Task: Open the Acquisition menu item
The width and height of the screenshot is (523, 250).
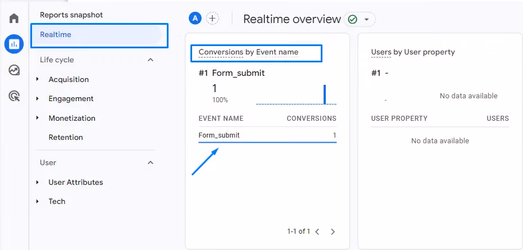Action: click(x=69, y=79)
